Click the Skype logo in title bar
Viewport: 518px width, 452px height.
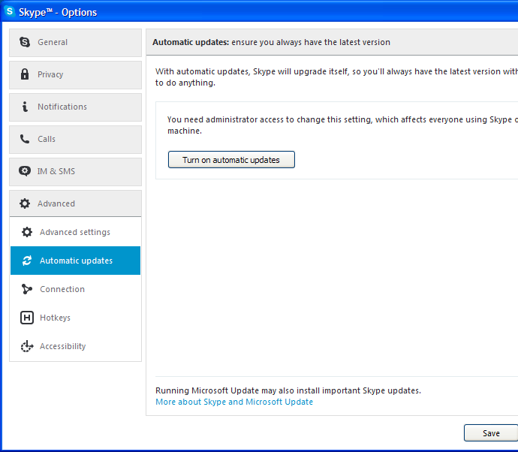pyautogui.click(x=10, y=11)
